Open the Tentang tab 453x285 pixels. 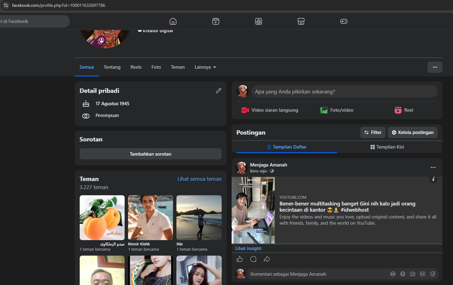(112, 67)
